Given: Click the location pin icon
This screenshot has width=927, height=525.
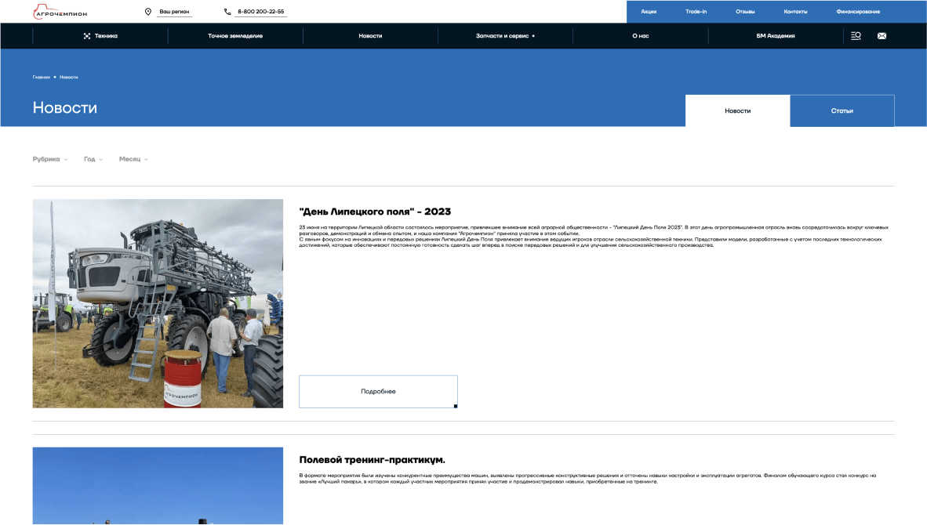Looking at the screenshot, I should 147,12.
